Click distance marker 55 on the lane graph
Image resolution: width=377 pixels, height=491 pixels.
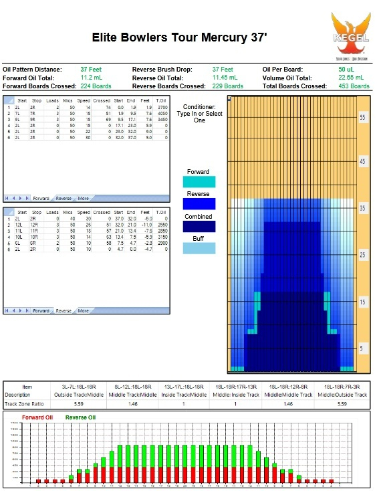(362, 118)
